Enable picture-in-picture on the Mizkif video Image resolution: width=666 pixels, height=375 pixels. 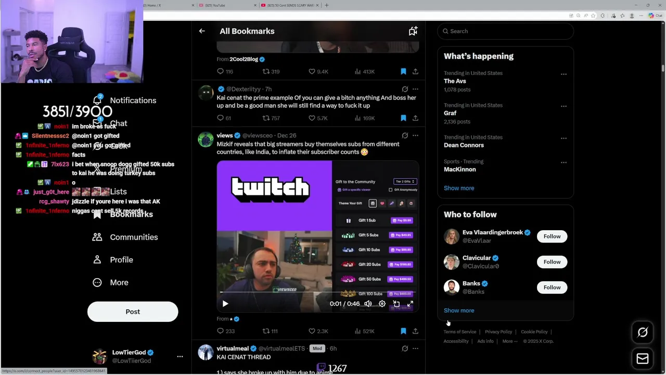pyautogui.click(x=396, y=304)
